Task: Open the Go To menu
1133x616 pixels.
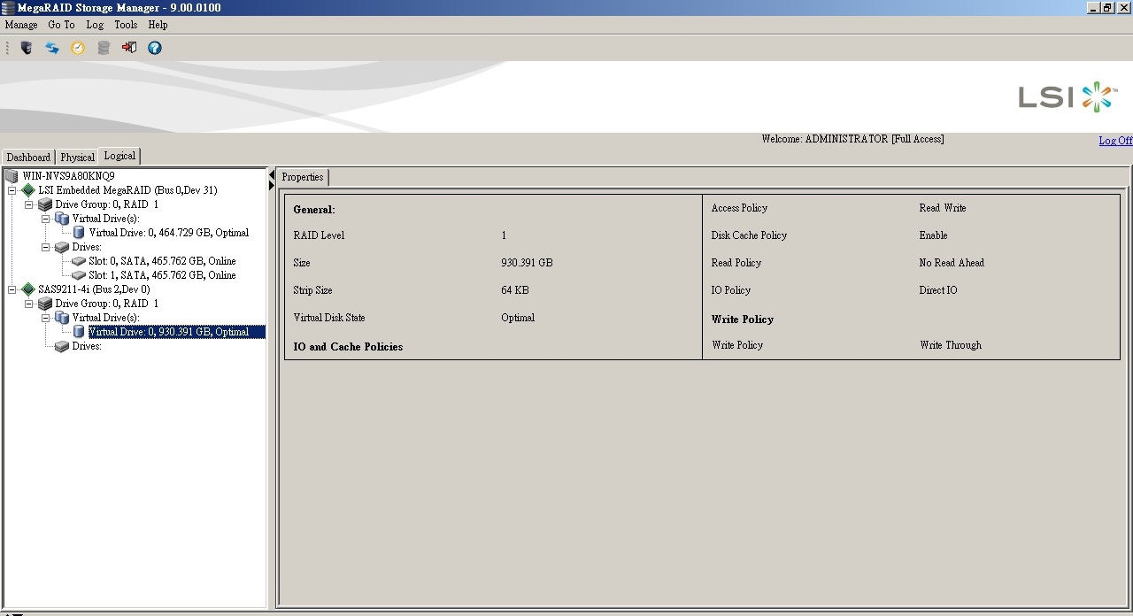Action: 61,25
